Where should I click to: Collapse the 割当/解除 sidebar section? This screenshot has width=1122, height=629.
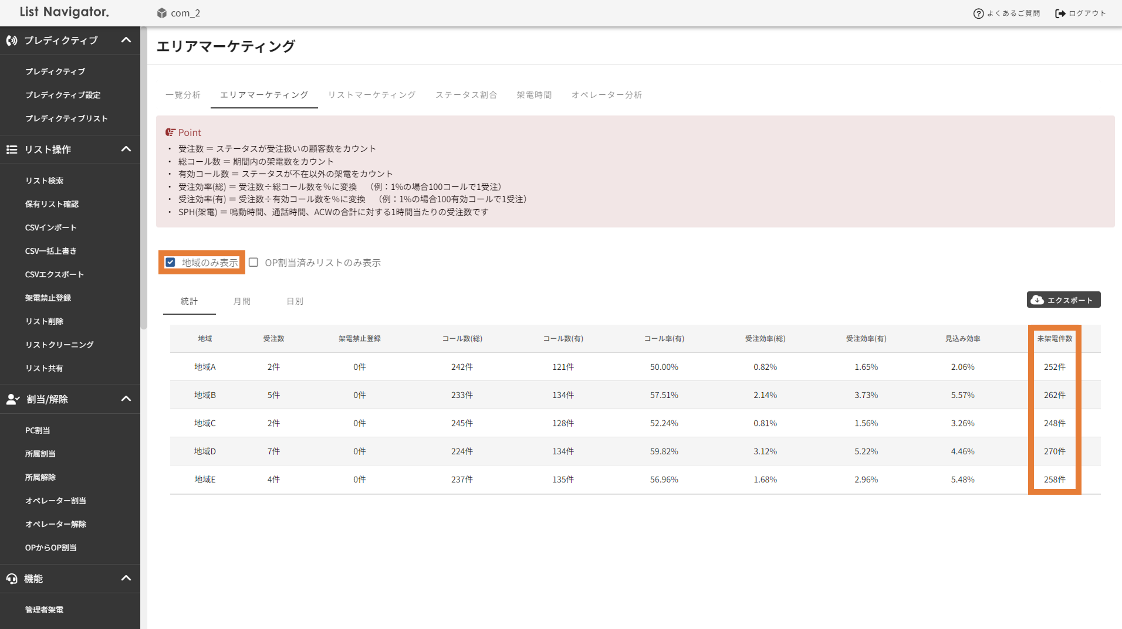(x=126, y=399)
